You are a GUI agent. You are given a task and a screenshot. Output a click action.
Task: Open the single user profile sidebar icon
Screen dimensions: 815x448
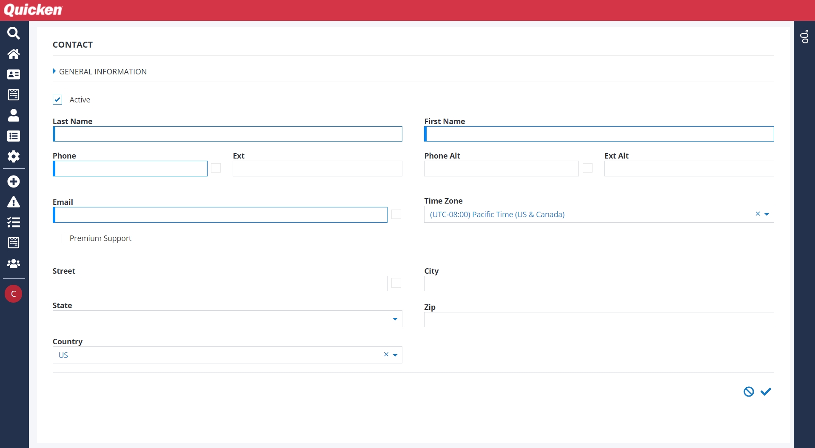pyautogui.click(x=14, y=115)
